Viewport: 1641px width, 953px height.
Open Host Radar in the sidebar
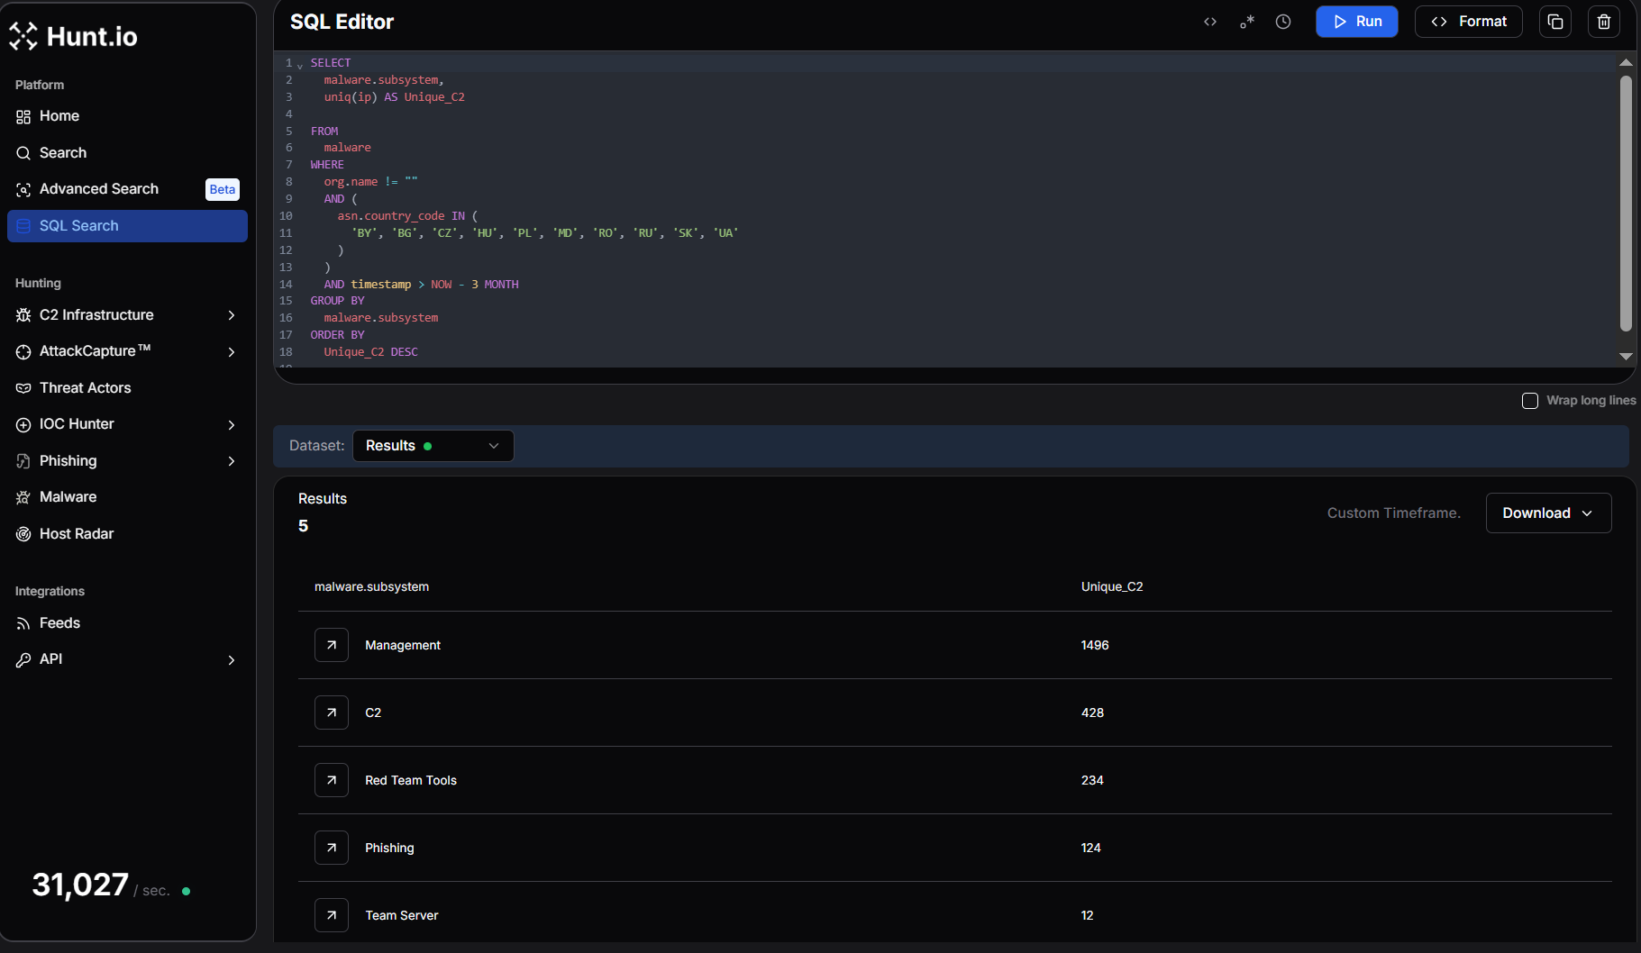tap(127, 534)
